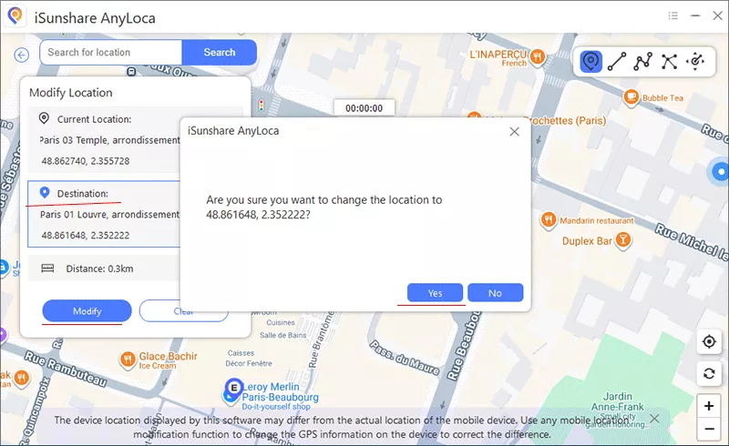729x446 pixels.
Task: Click the Current Location pin icon
Action: coord(44,118)
